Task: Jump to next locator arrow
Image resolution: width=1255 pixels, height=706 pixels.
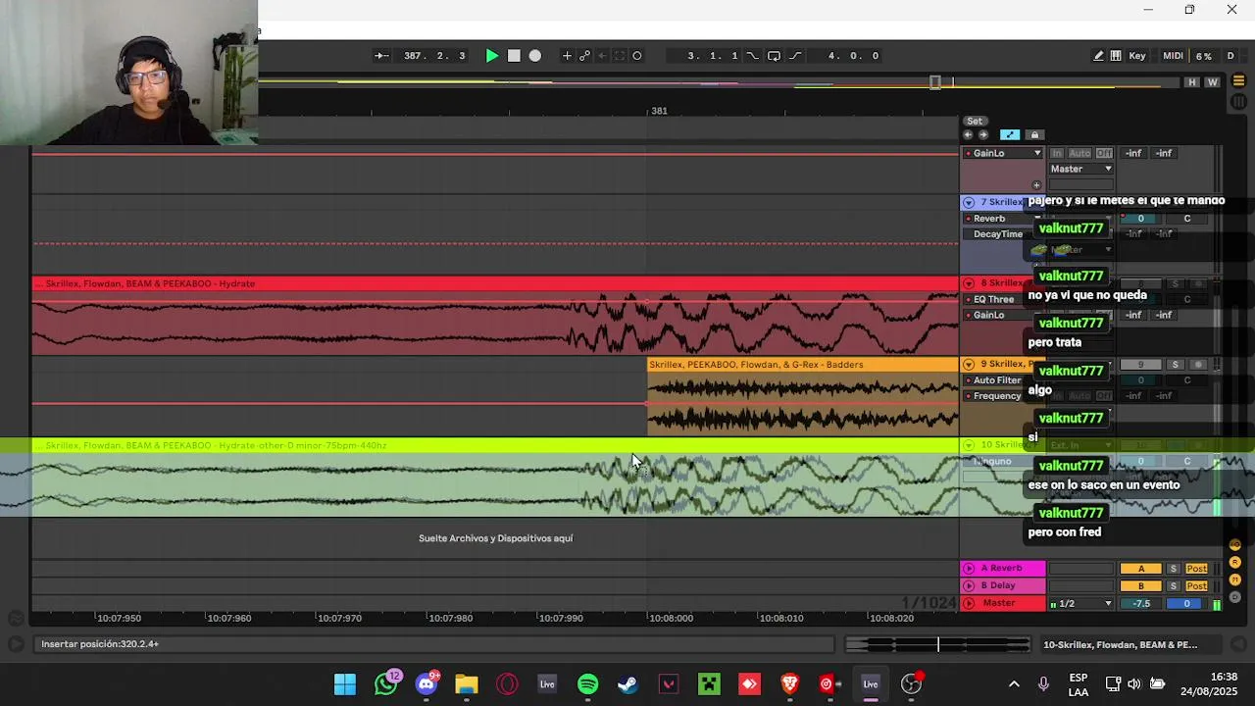Action: [983, 135]
